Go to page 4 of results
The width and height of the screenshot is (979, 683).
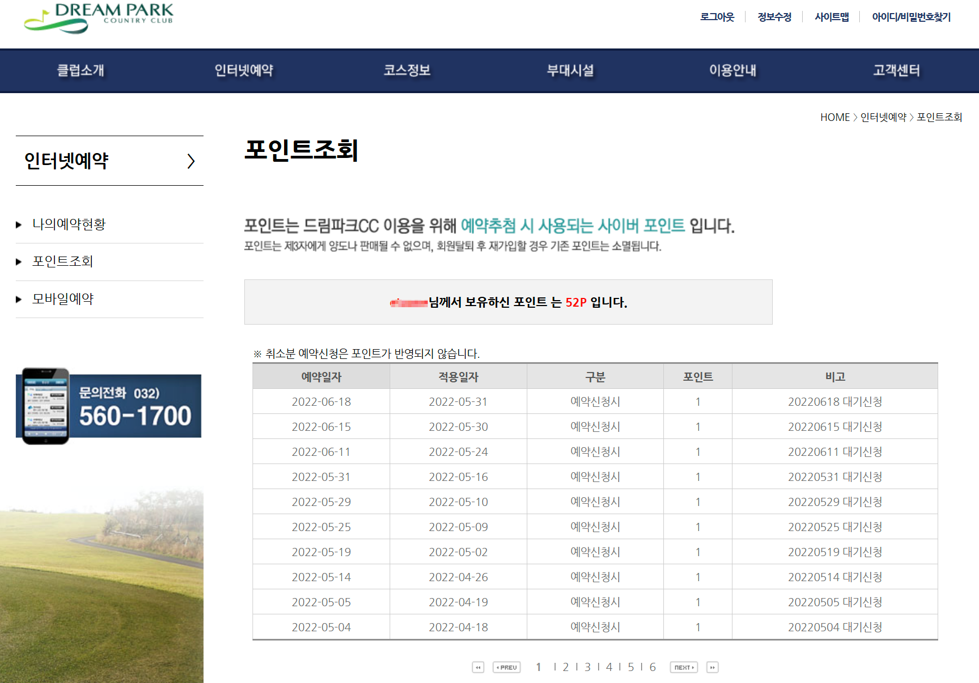pyautogui.click(x=609, y=667)
